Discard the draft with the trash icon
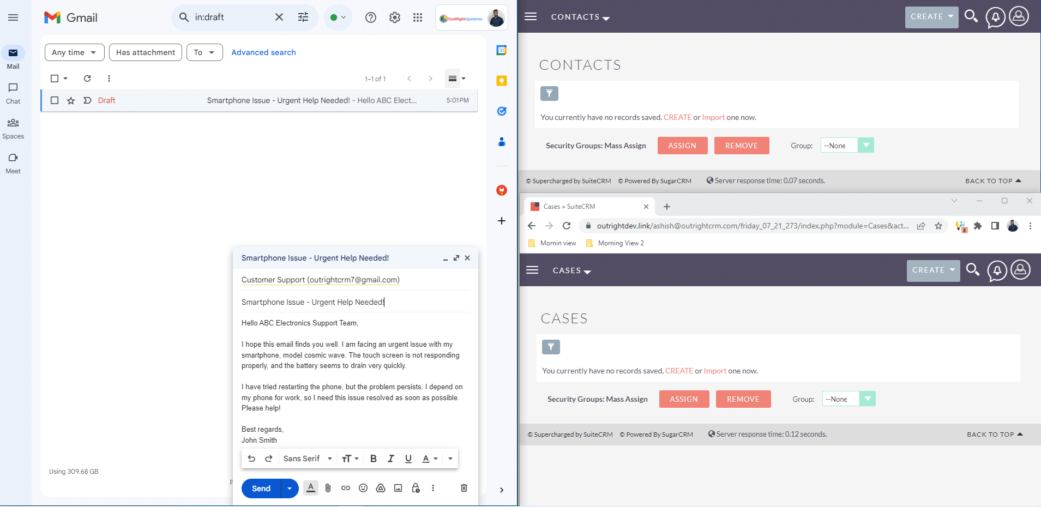The width and height of the screenshot is (1041, 507). pos(464,488)
